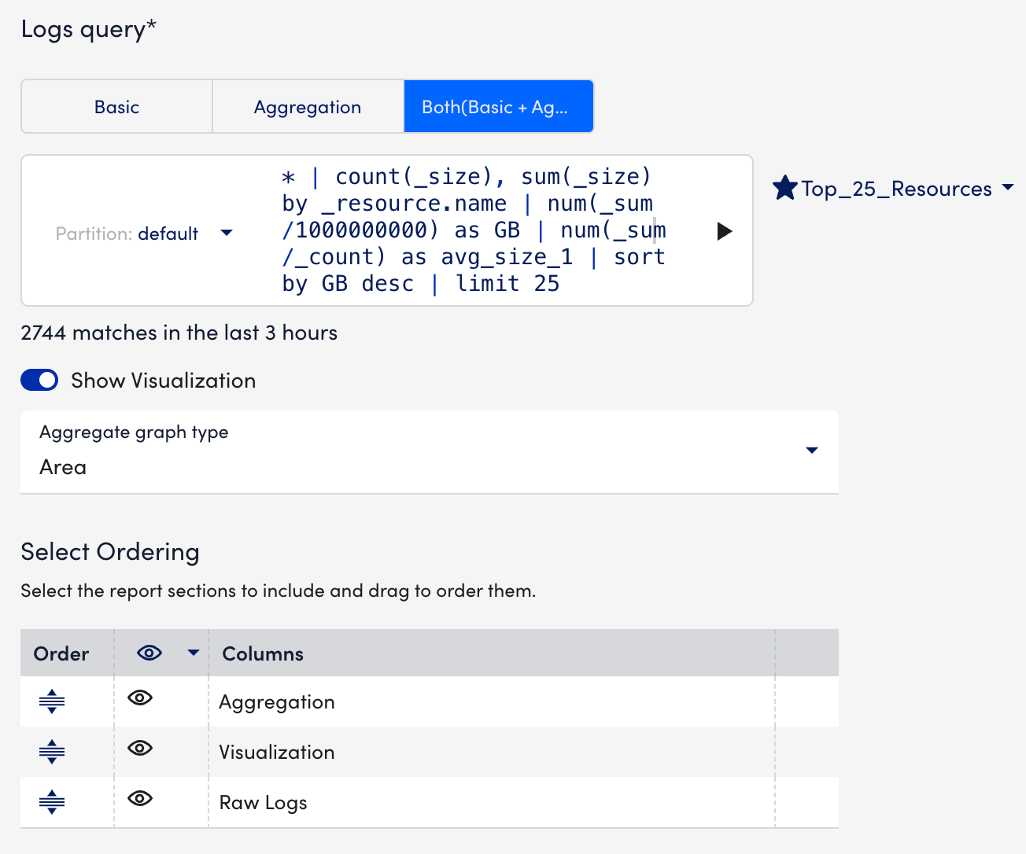Image resolution: width=1026 pixels, height=854 pixels.
Task: Turn off the Show Visualization switch
Action: [39, 381]
